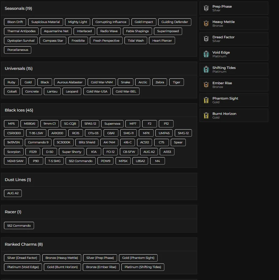Click the Prep Phase silver charm icon

(x=206, y=8)
